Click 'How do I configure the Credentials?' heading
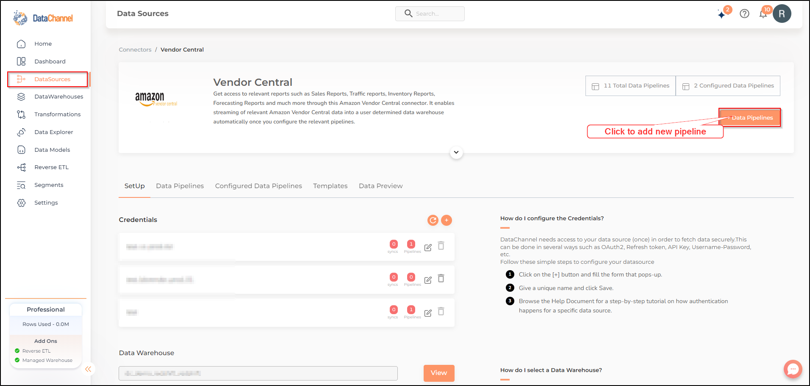810x386 pixels. pos(552,219)
